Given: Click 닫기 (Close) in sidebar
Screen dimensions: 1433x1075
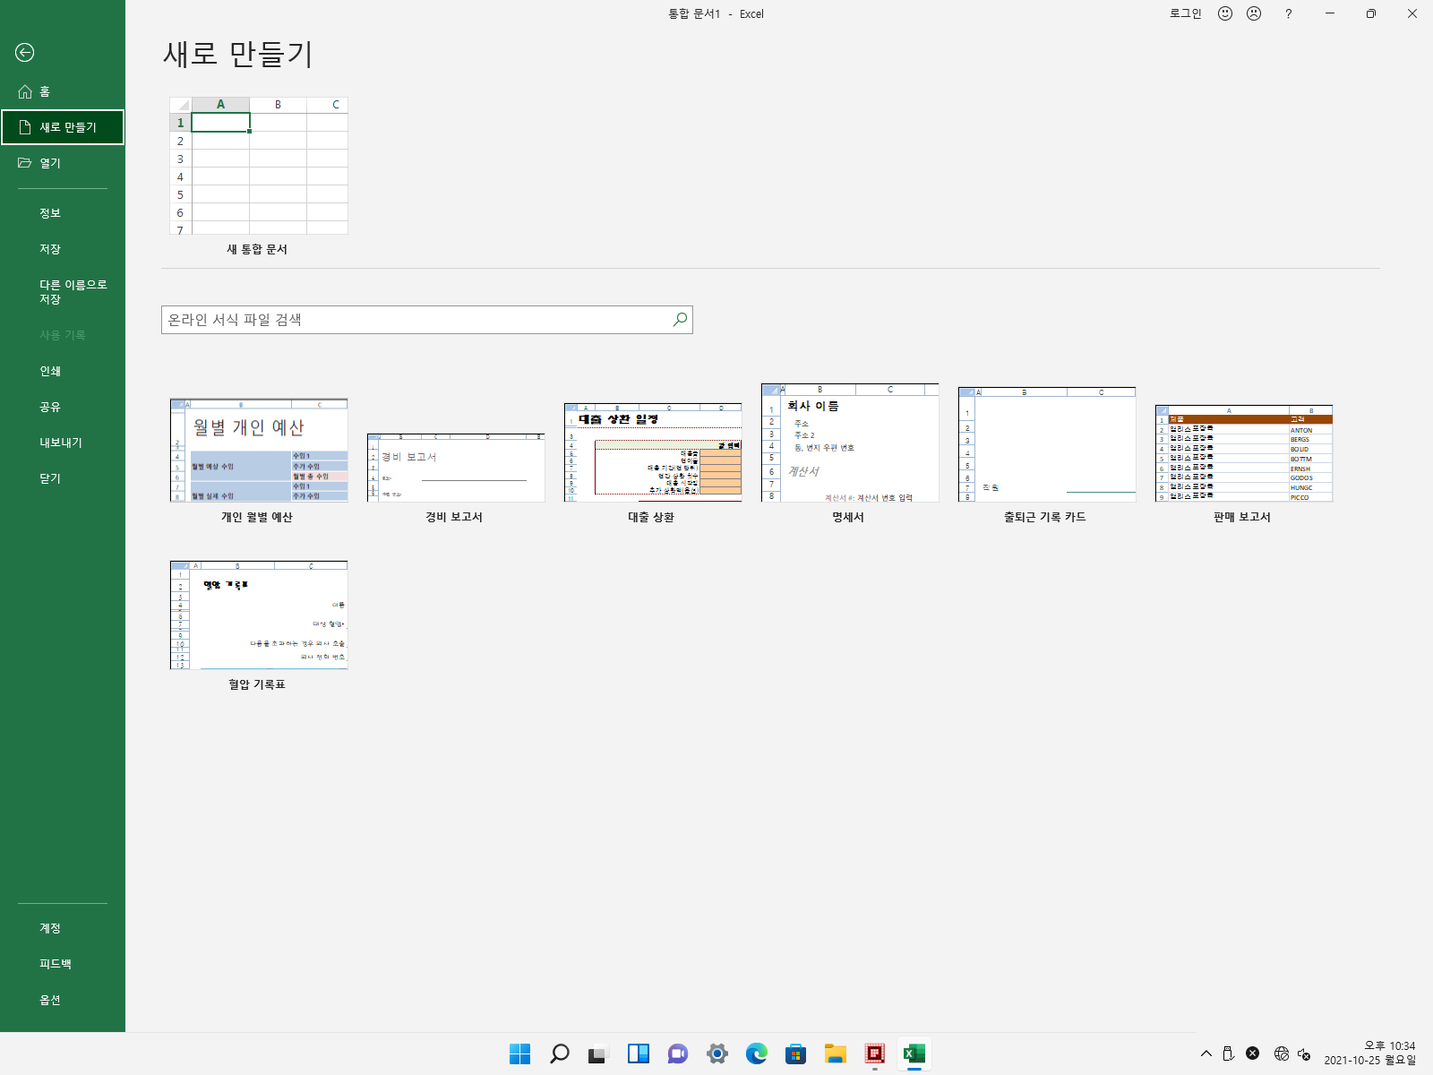Looking at the screenshot, I should coord(63,478).
